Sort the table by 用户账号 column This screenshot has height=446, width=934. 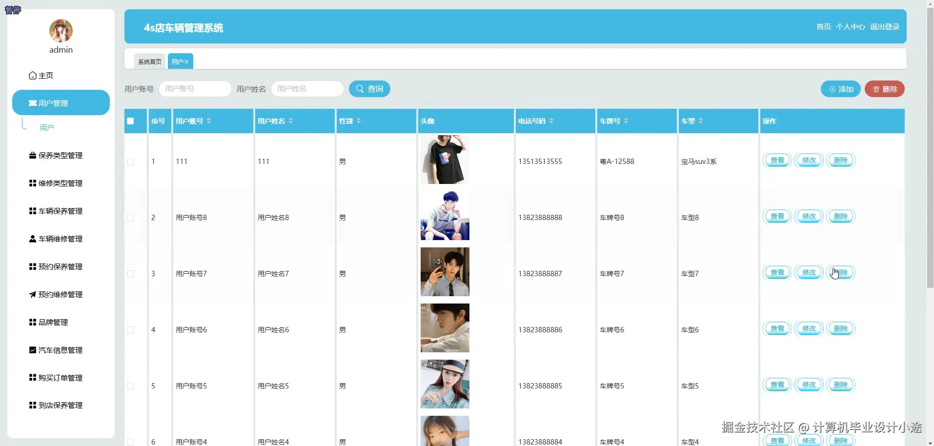pos(209,121)
